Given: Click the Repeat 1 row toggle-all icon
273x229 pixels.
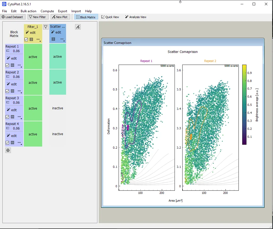Looking at the screenshot, I should click(x=12, y=65).
